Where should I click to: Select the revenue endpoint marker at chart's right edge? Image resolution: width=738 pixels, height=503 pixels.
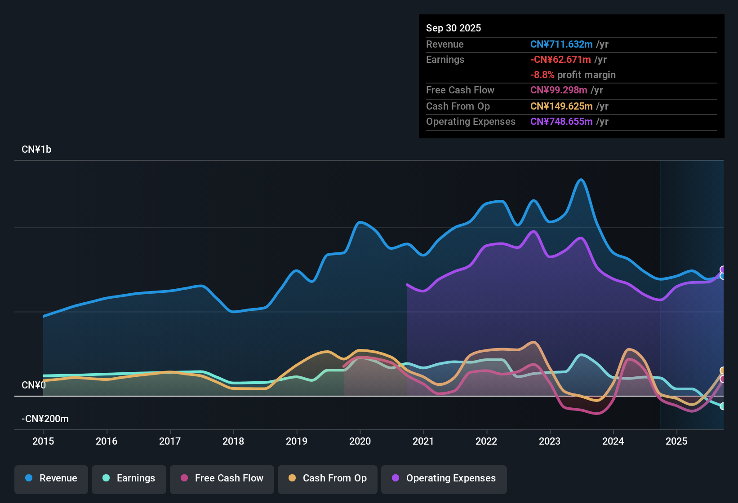[x=722, y=276]
